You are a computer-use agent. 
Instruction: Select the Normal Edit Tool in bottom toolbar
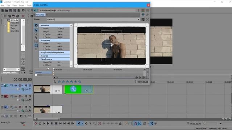coord(79,123)
